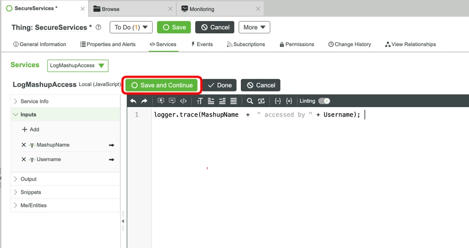Expand all code folds with {+} icon
Viewport: 469px width, 248px height.
pyautogui.click(x=289, y=101)
